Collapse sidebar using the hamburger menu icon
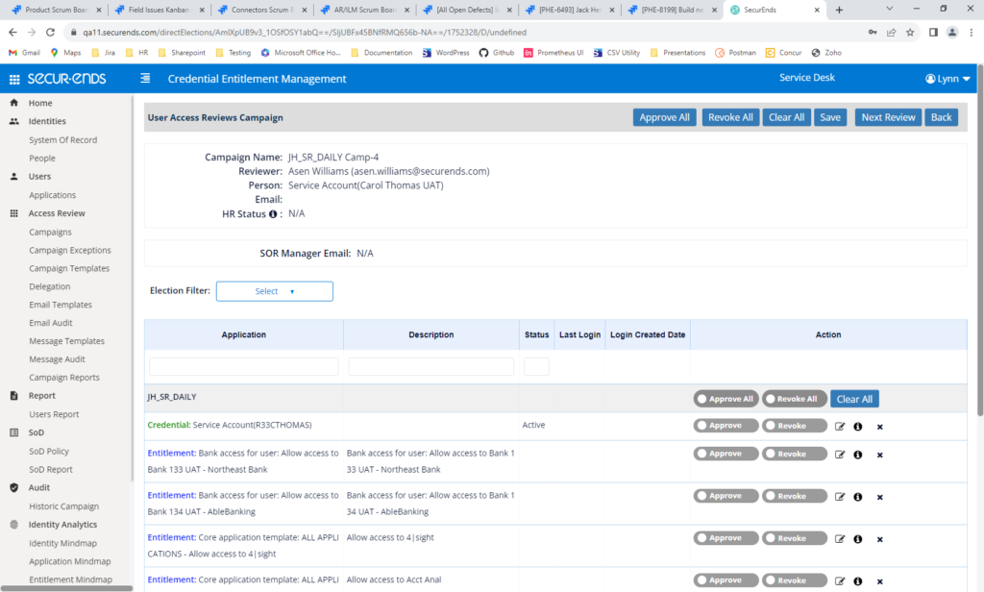The width and height of the screenshot is (984, 592). [x=145, y=78]
